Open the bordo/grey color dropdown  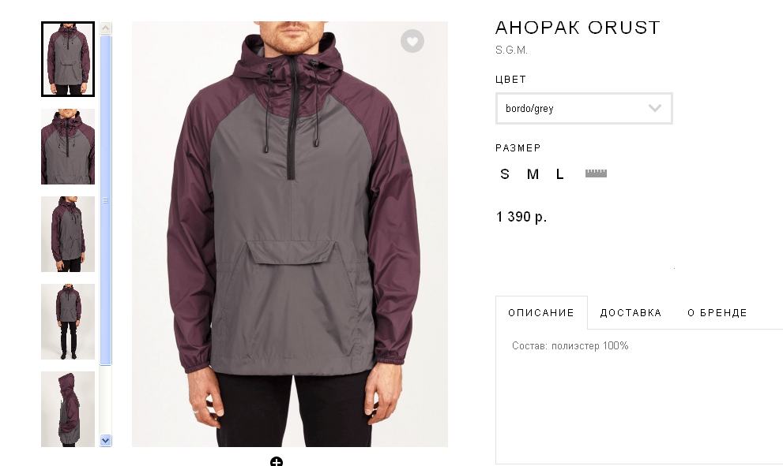[x=584, y=108]
